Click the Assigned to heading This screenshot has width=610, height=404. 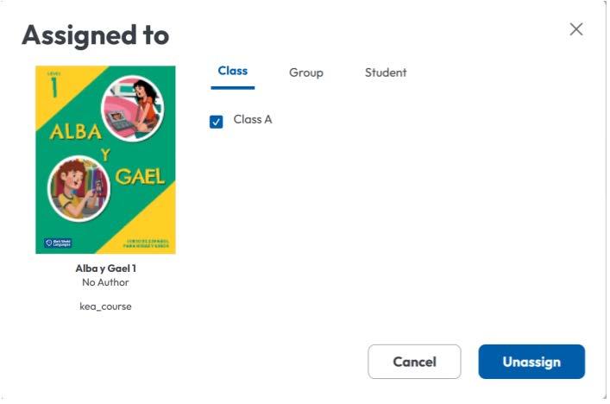point(95,35)
